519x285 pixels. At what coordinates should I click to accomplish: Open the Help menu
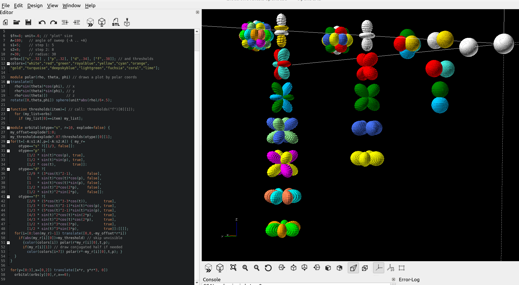(x=90, y=5)
